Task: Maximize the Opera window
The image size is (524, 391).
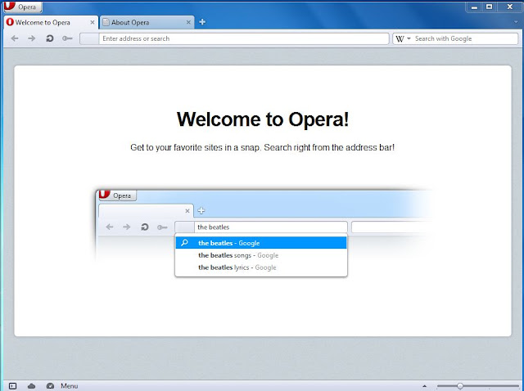Action: (490, 7)
